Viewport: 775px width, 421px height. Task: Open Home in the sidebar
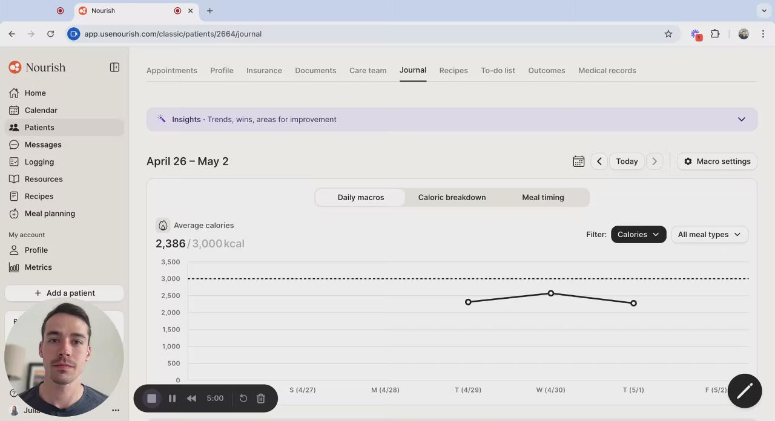64,93
